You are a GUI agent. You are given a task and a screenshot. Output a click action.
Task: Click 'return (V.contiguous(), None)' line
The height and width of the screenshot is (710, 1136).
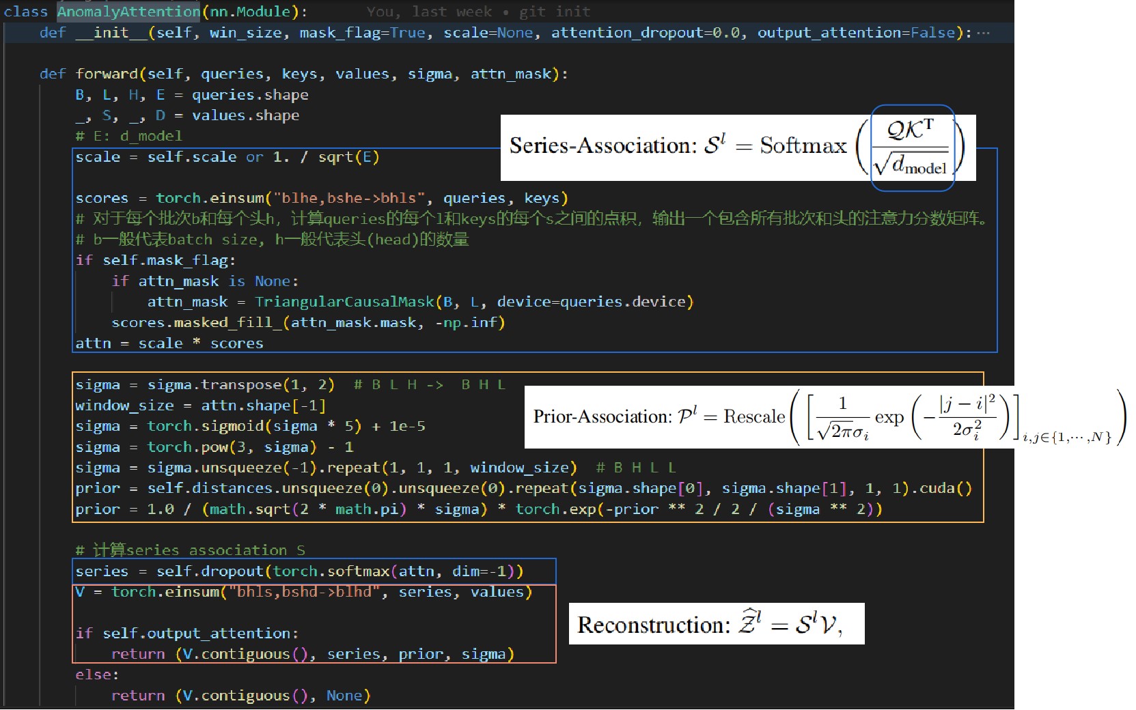click(x=241, y=696)
